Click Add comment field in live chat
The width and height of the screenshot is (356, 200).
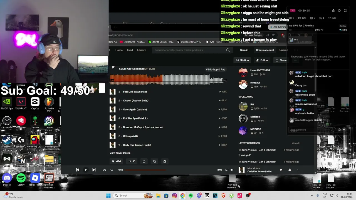313,130
